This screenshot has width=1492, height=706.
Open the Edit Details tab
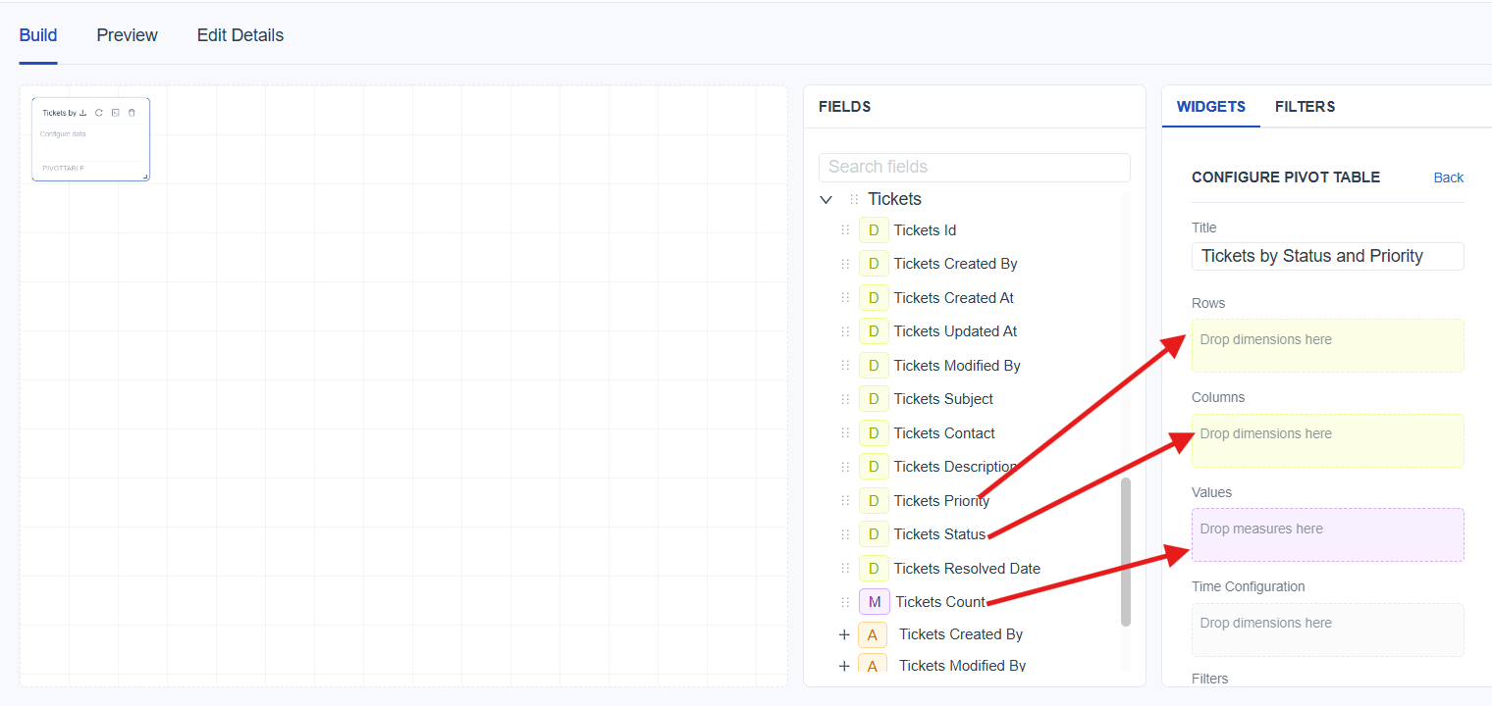(x=240, y=35)
